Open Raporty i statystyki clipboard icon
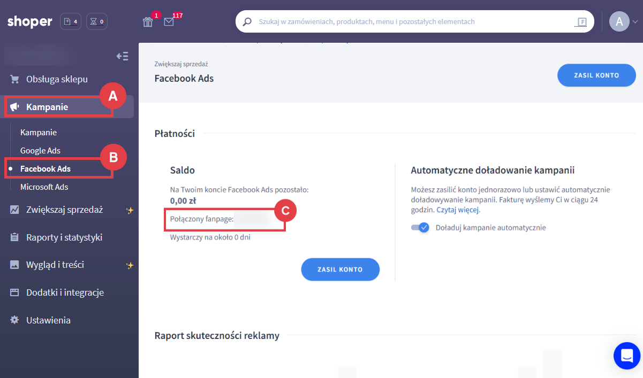The height and width of the screenshot is (378, 643). click(x=14, y=237)
